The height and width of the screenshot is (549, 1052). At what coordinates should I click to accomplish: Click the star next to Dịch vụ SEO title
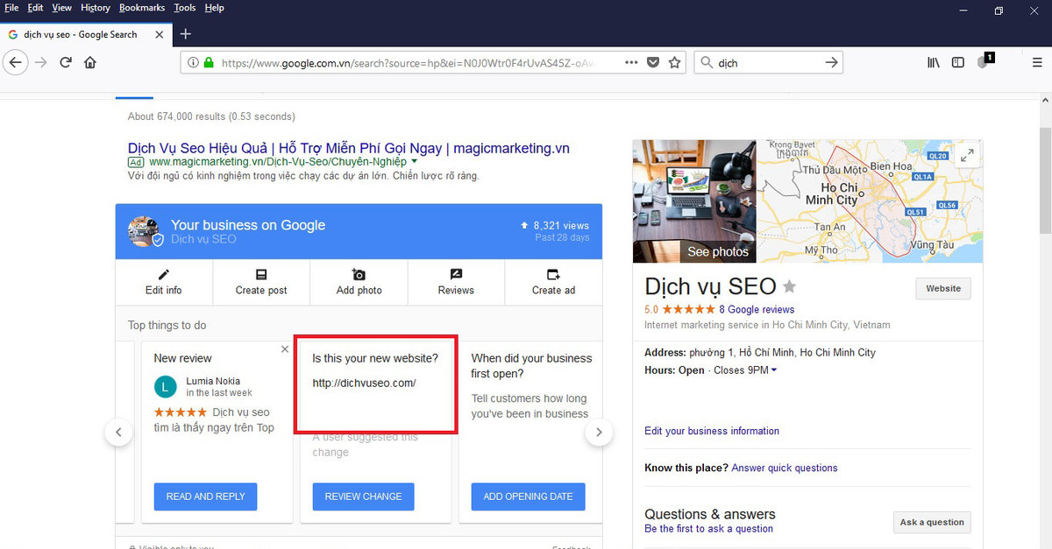click(x=789, y=286)
